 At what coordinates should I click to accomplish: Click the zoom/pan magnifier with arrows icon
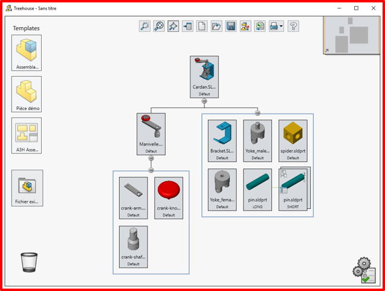pyautogui.click(x=159, y=26)
